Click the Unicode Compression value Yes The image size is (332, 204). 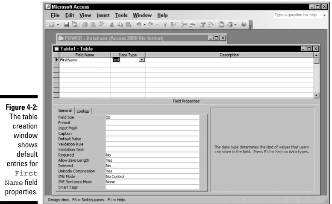tap(153, 171)
